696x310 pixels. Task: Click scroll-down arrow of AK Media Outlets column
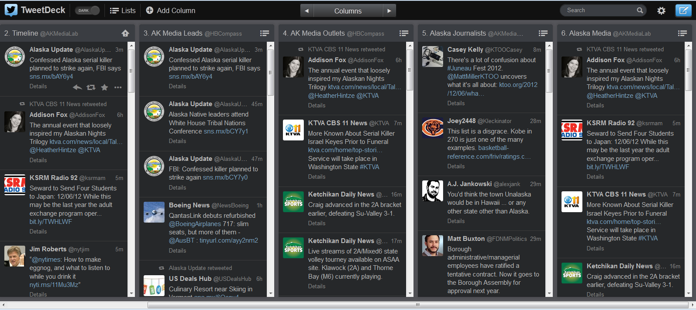[x=410, y=293]
